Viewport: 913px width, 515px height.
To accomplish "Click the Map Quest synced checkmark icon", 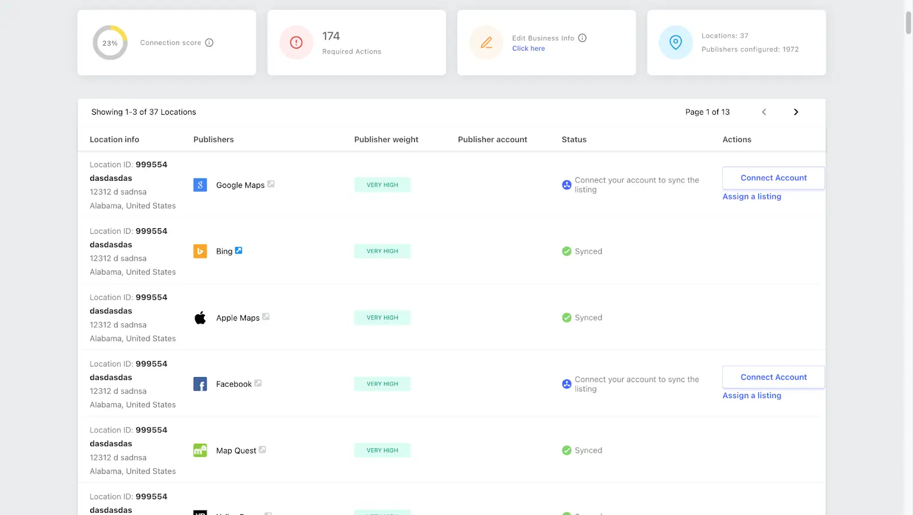I will (x=567, y=451).
